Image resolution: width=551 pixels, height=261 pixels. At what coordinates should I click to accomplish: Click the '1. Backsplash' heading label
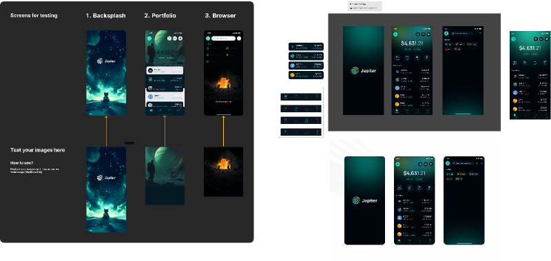click(x=106, y=15)
